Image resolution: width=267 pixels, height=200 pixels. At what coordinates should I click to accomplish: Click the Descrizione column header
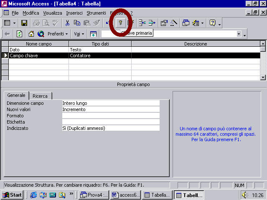pyautogui.click(x=196, y=44)
